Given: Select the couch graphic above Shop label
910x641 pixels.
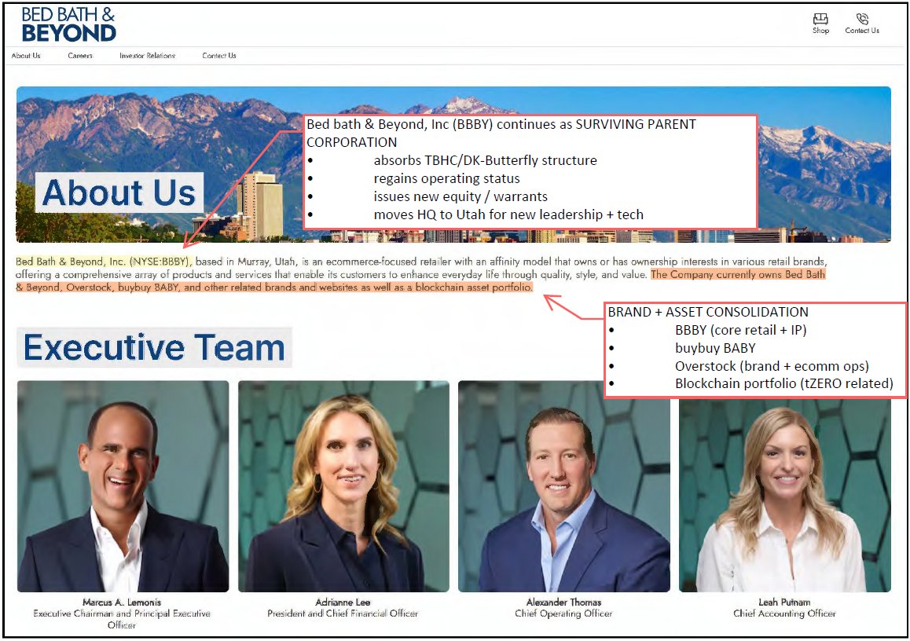Looking at the screenshot, I should [820, 17].
